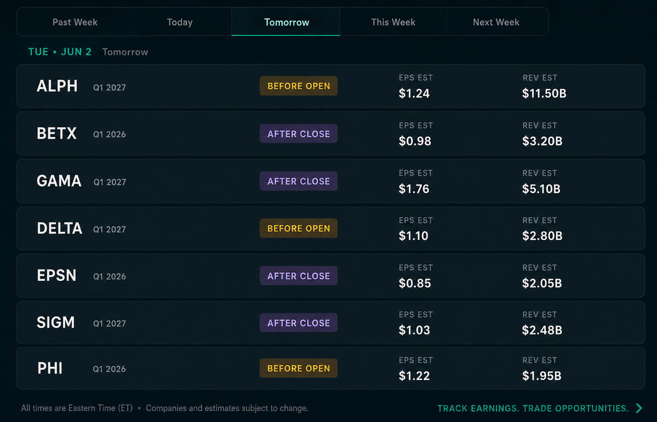657x422 pixels.
Task: Click Q1 2026 label in BETX row
Action: [x=109, y=134]
